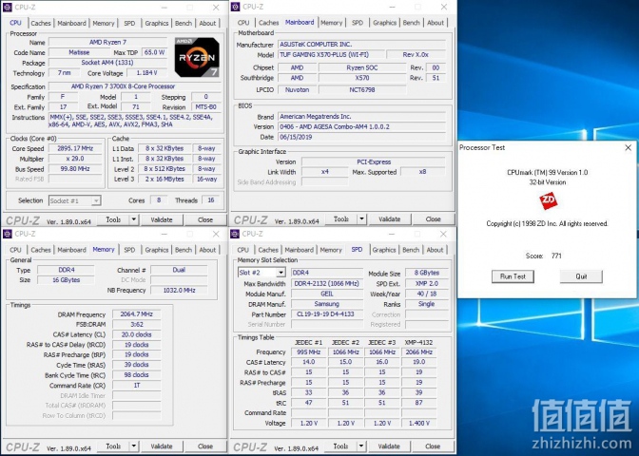The image size is (639, 456).
Task: Click the LPCIO value NCT6798
Action: (362, 89)
